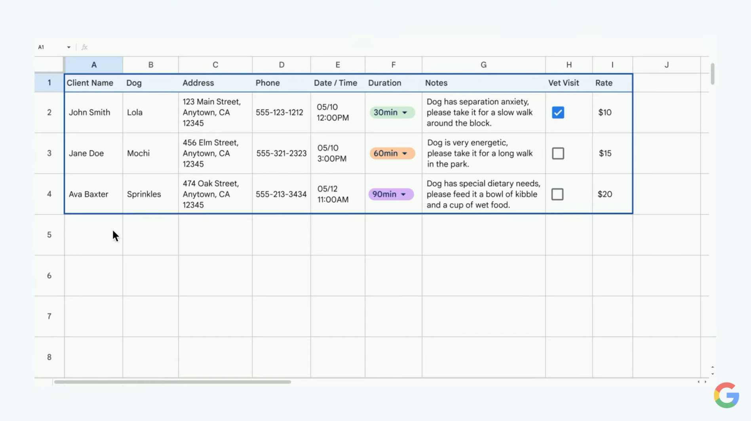
Task: Click the fx formula icon
Action: [84, 47]
